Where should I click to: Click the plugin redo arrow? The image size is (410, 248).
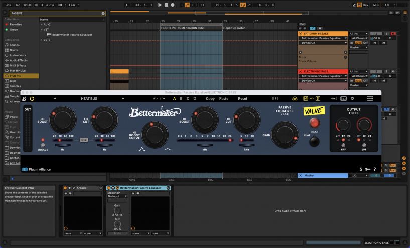162,98
